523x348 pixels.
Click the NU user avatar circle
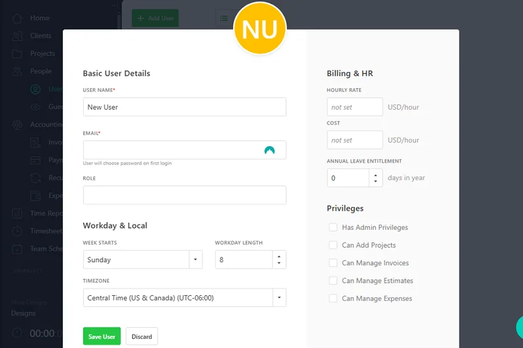click(x=260, y=29)
